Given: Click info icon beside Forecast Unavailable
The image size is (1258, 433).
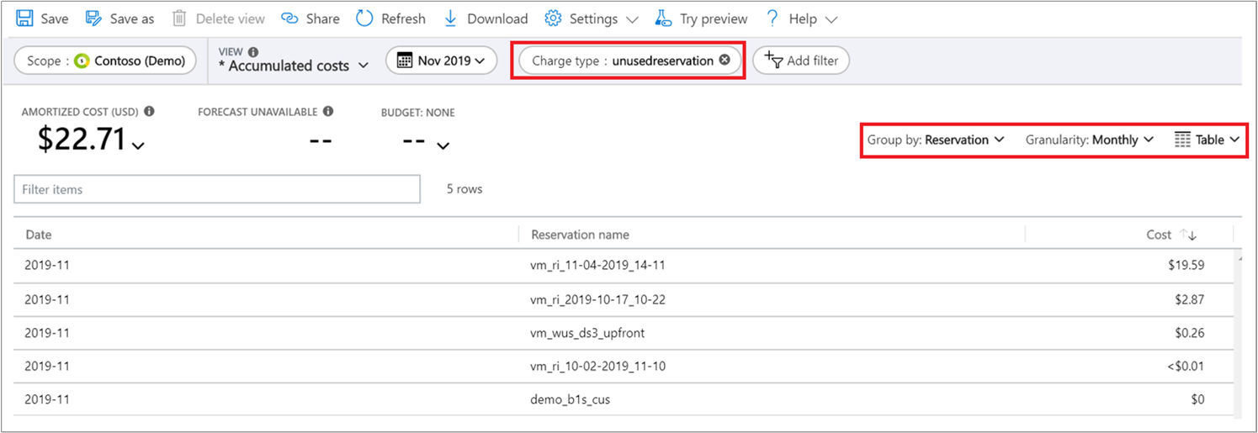Looking at the screenshot, I should (x=328, y=111).
